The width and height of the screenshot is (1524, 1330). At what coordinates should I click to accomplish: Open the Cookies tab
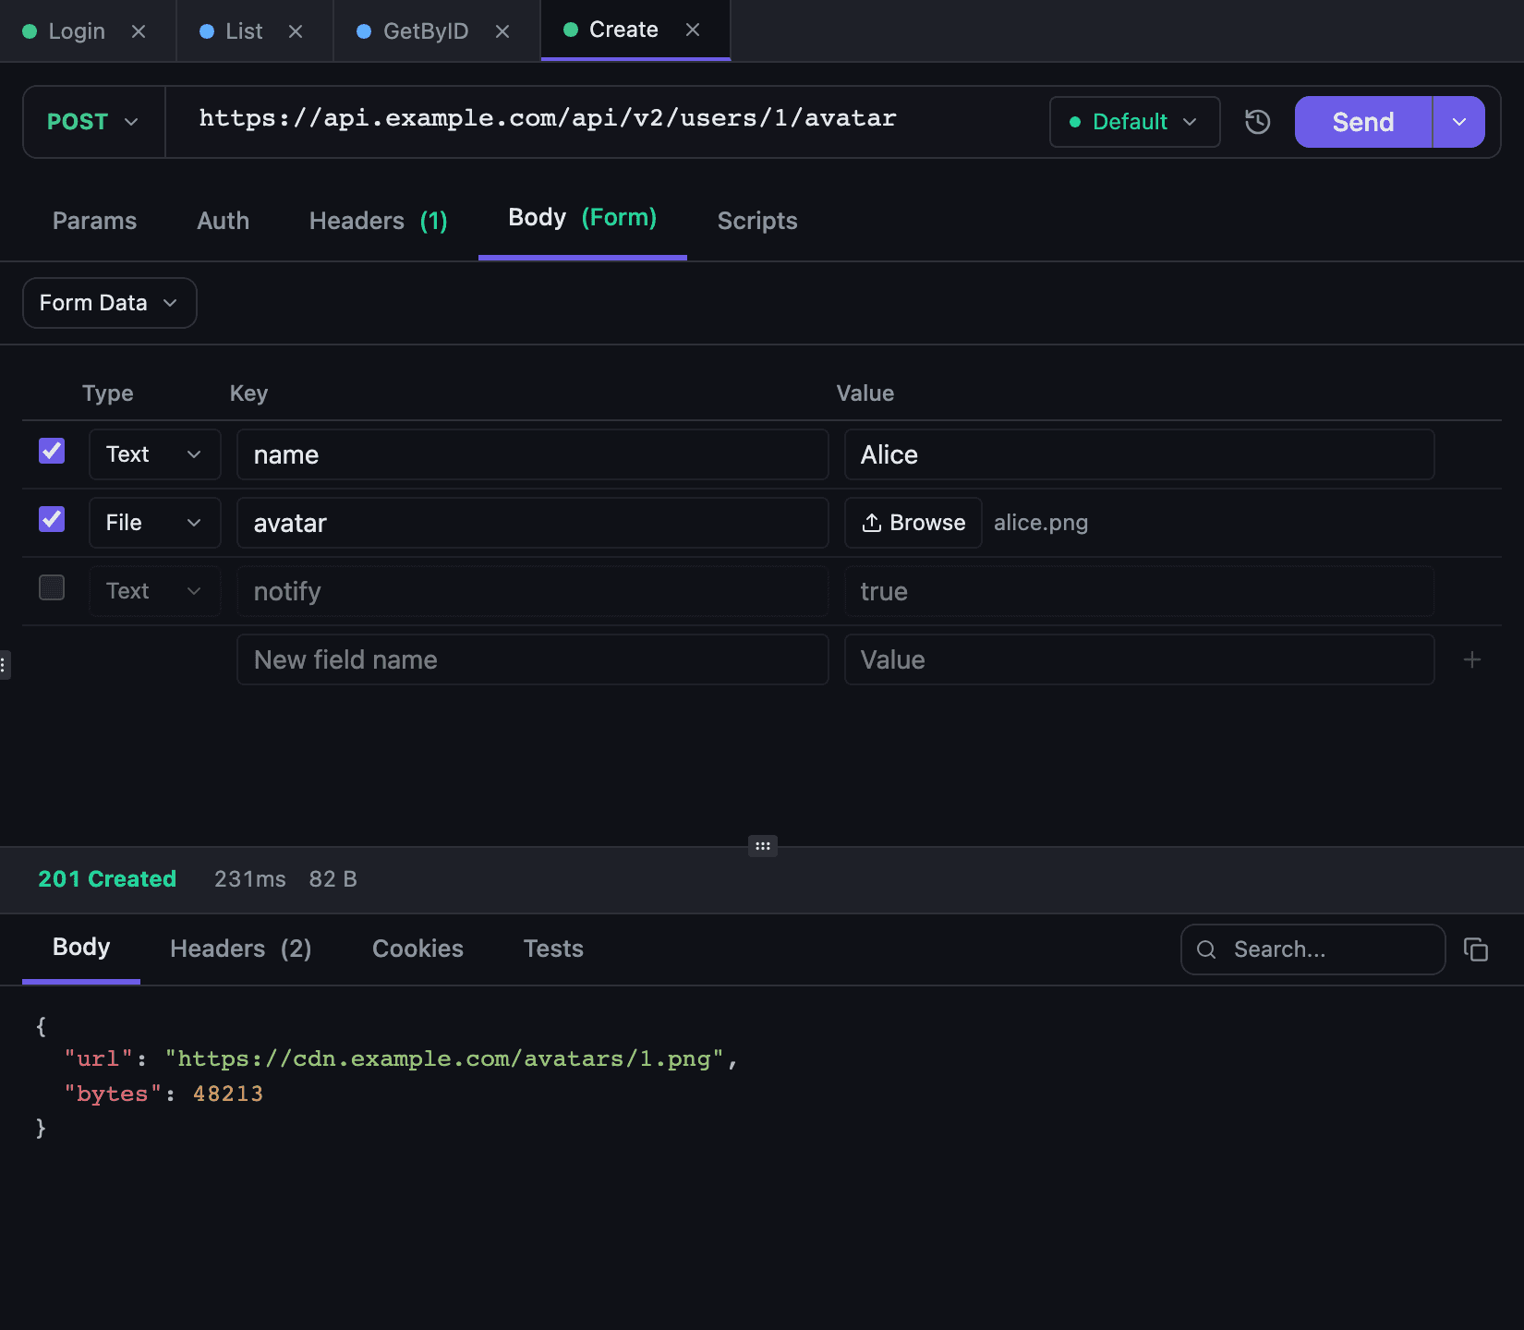pos(417,949)
